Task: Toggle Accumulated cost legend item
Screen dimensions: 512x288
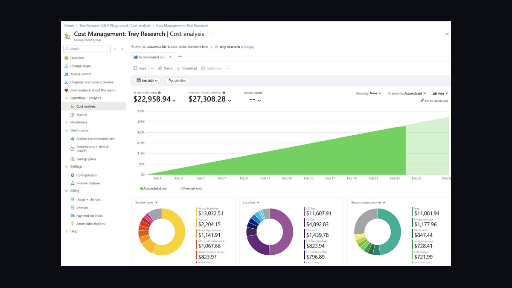Action: [154, 189]
